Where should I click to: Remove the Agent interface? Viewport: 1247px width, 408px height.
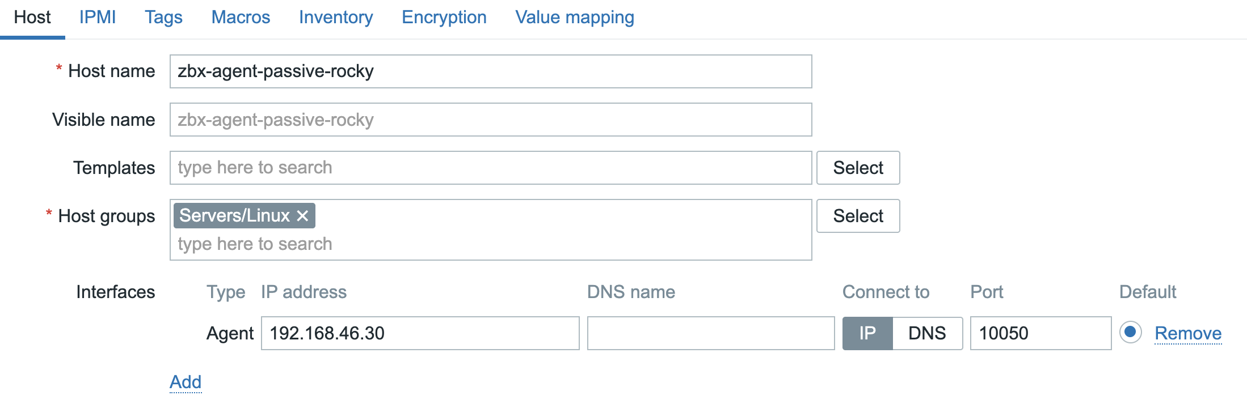(x=1188, y=333)
